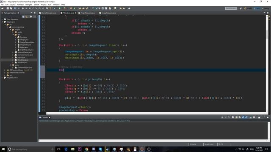Image resolution: width=271 pixels, height=152 pixels.
Task: Click the editor vertical scrollbar thumb
Action: tap(267, 35)
